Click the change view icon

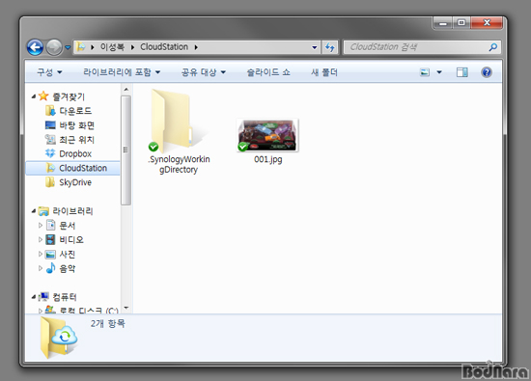pos(425,72)
